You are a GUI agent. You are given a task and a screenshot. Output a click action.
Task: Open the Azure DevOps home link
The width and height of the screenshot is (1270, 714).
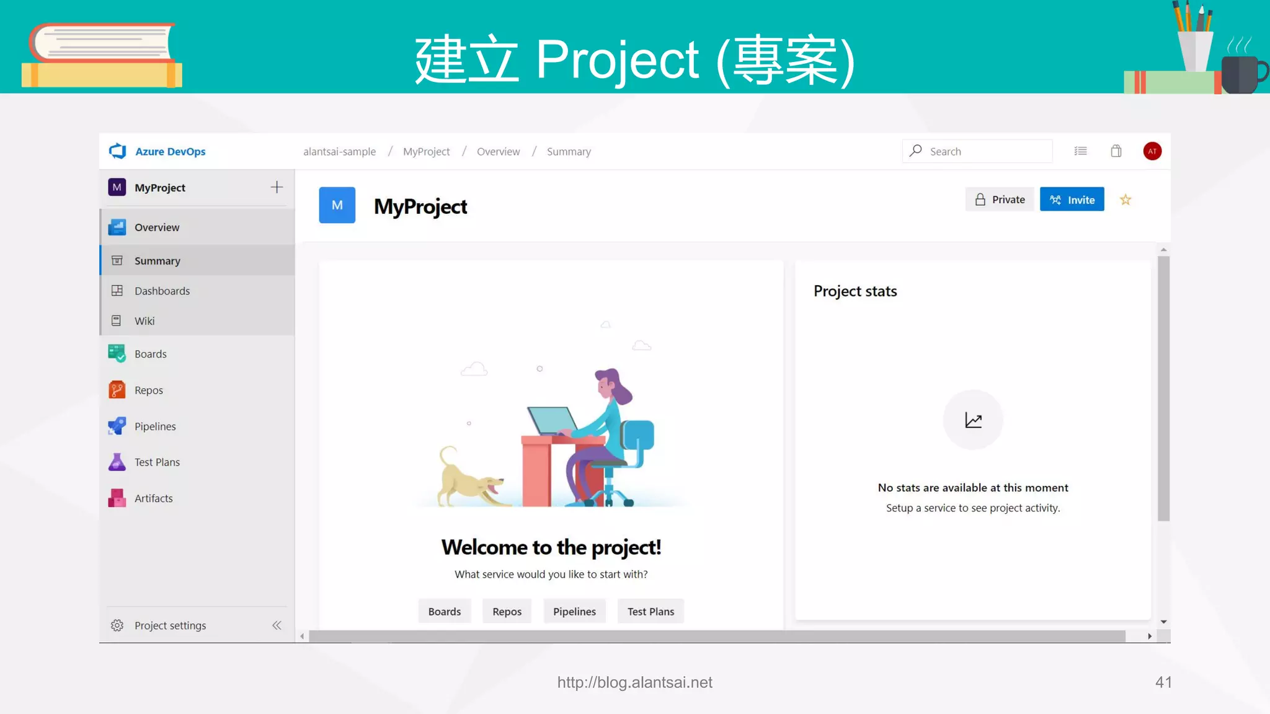(x=171, y=151)
